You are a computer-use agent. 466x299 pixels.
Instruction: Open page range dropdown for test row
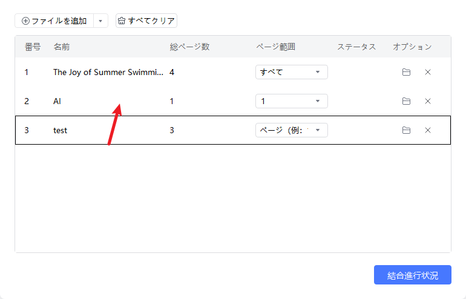pyautogui.click(x=292, y=130)
